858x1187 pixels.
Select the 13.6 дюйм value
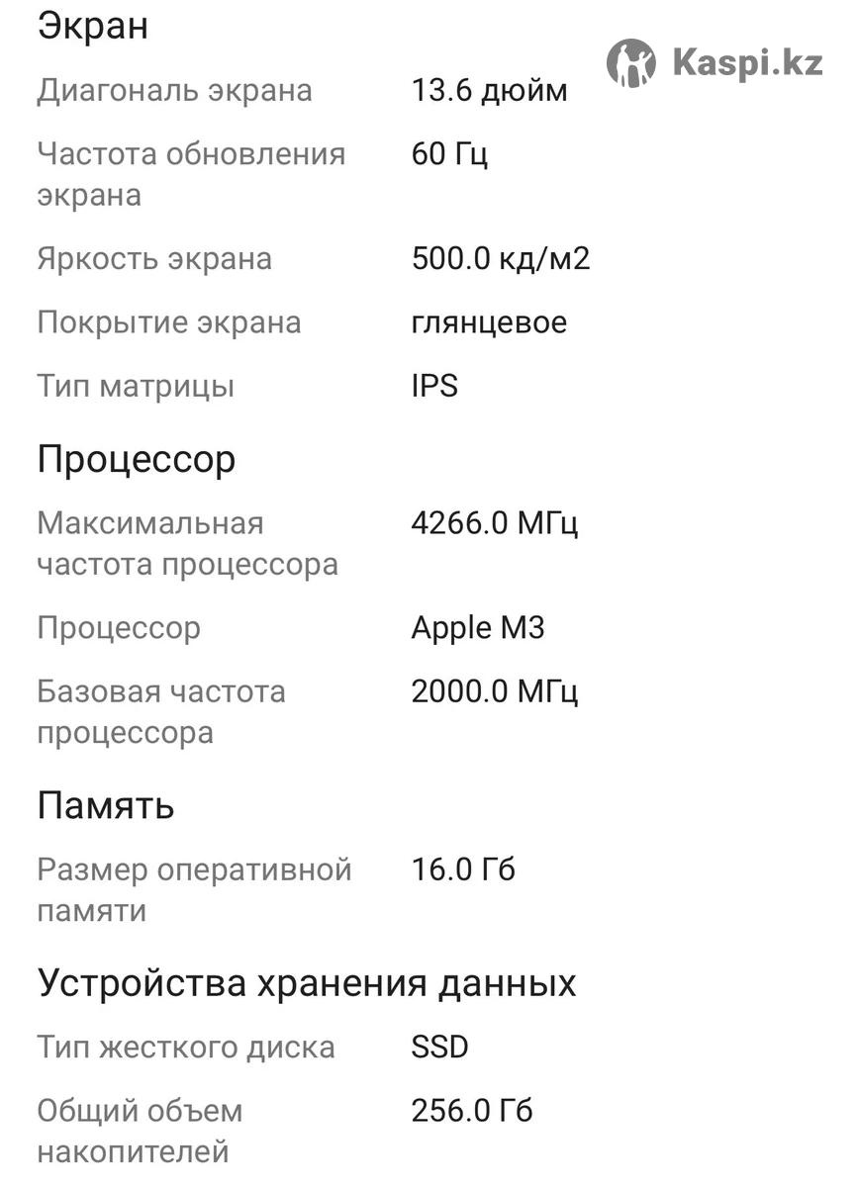pyautogui.click(x=489, y=91)
